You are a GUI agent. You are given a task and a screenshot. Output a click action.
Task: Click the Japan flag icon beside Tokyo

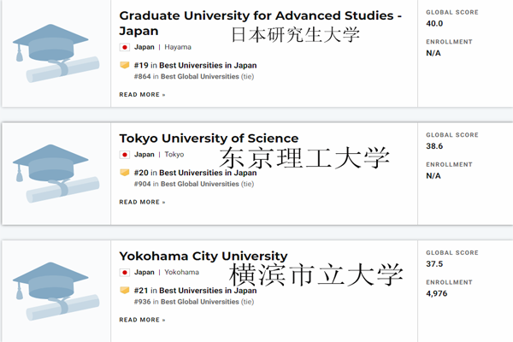coord(124,155)
